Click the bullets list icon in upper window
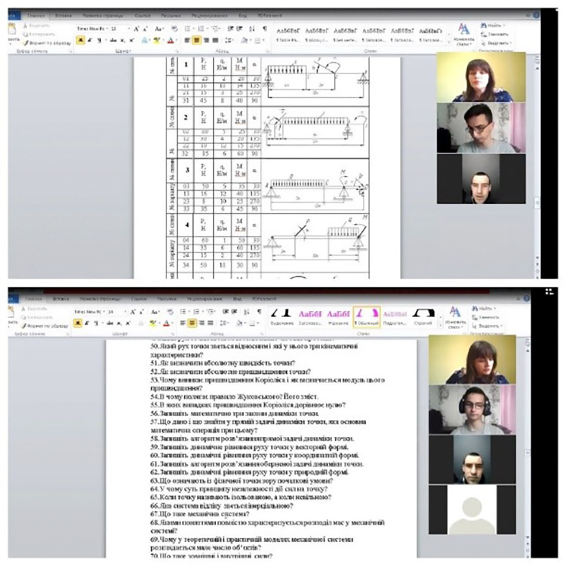The height and width of the screenshot is (566, 566). 186,29
